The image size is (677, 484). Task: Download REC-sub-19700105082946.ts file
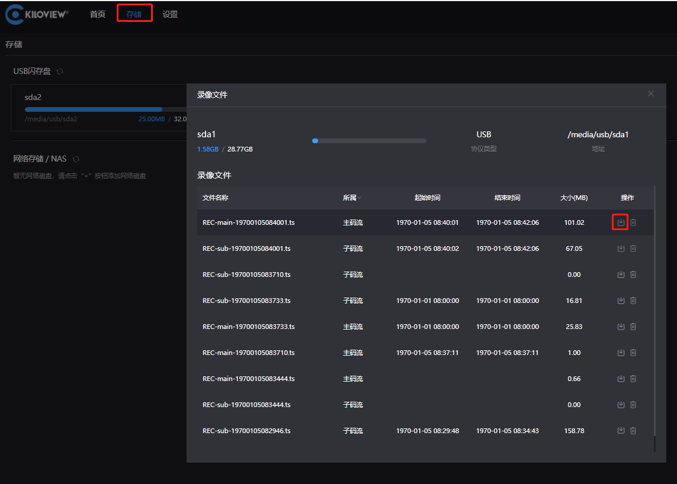pyautogui.click(x=621, y=431)
